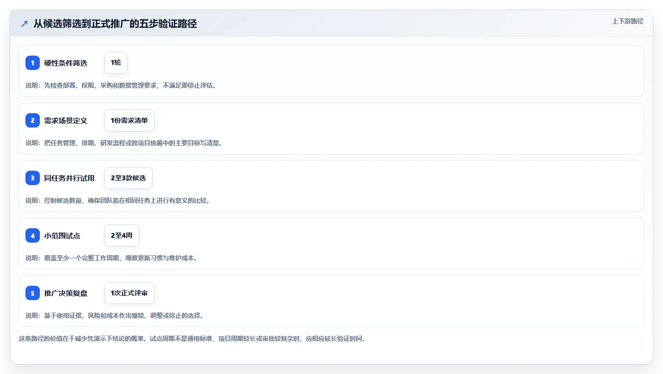Click the 1轮 chip

click(x=116, y=63)
